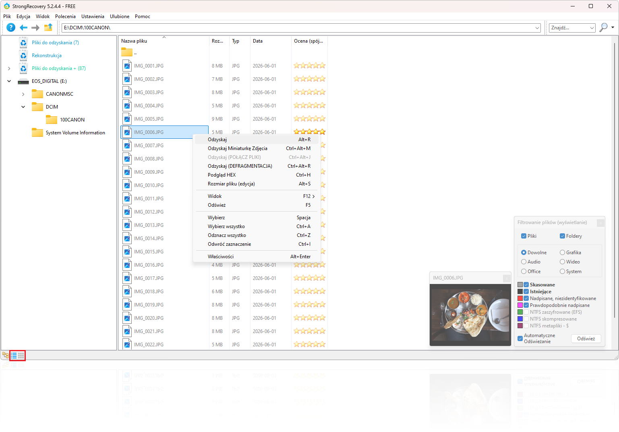Expand the CANONMSC folder node

point(23,94)
